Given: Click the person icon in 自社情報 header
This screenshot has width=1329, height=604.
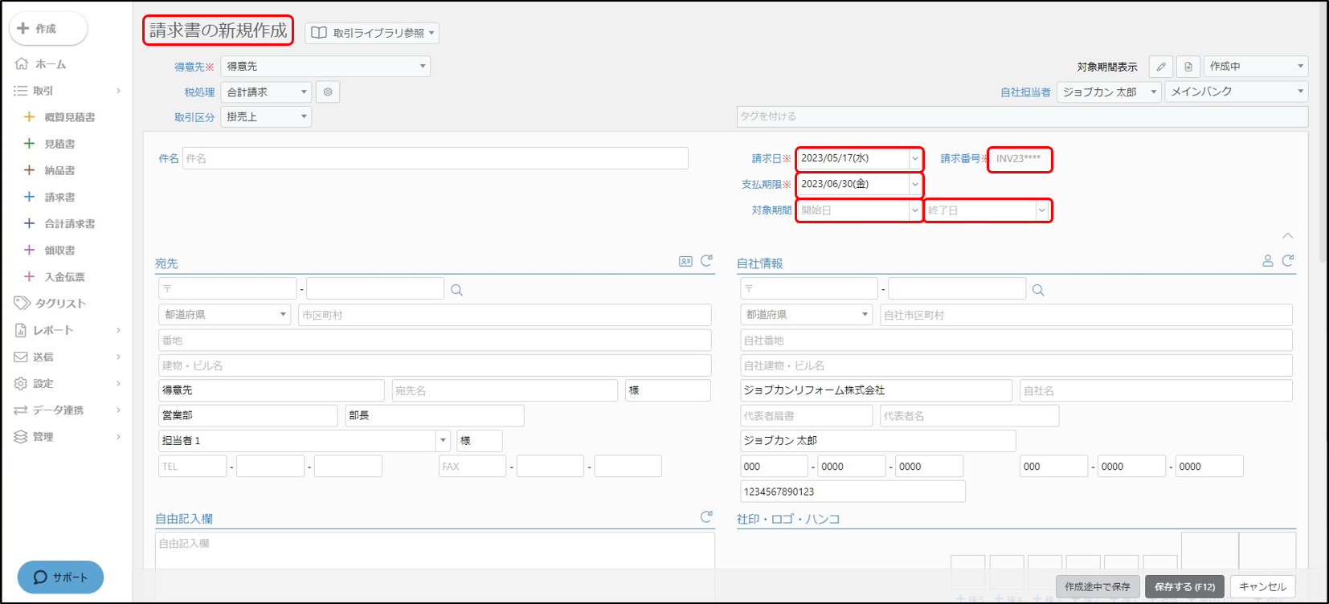Looking at the screenshot, I should point(1267,261).
